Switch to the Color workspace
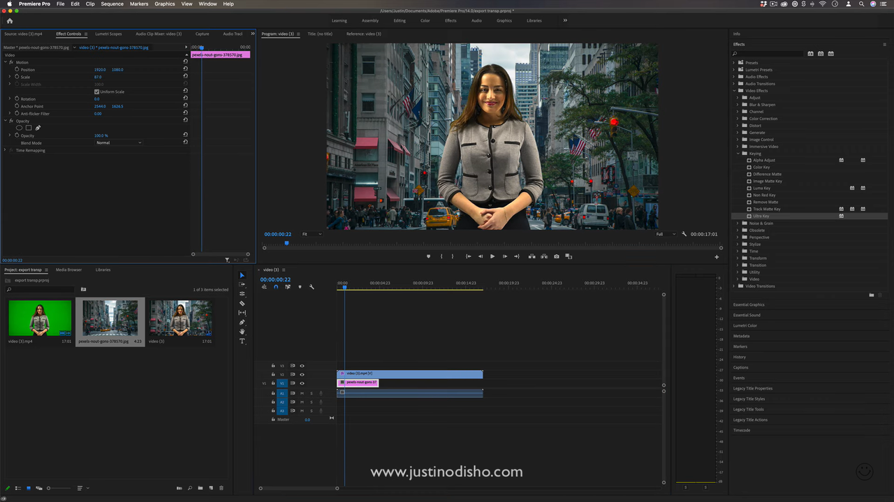 (x=425, y=20)
